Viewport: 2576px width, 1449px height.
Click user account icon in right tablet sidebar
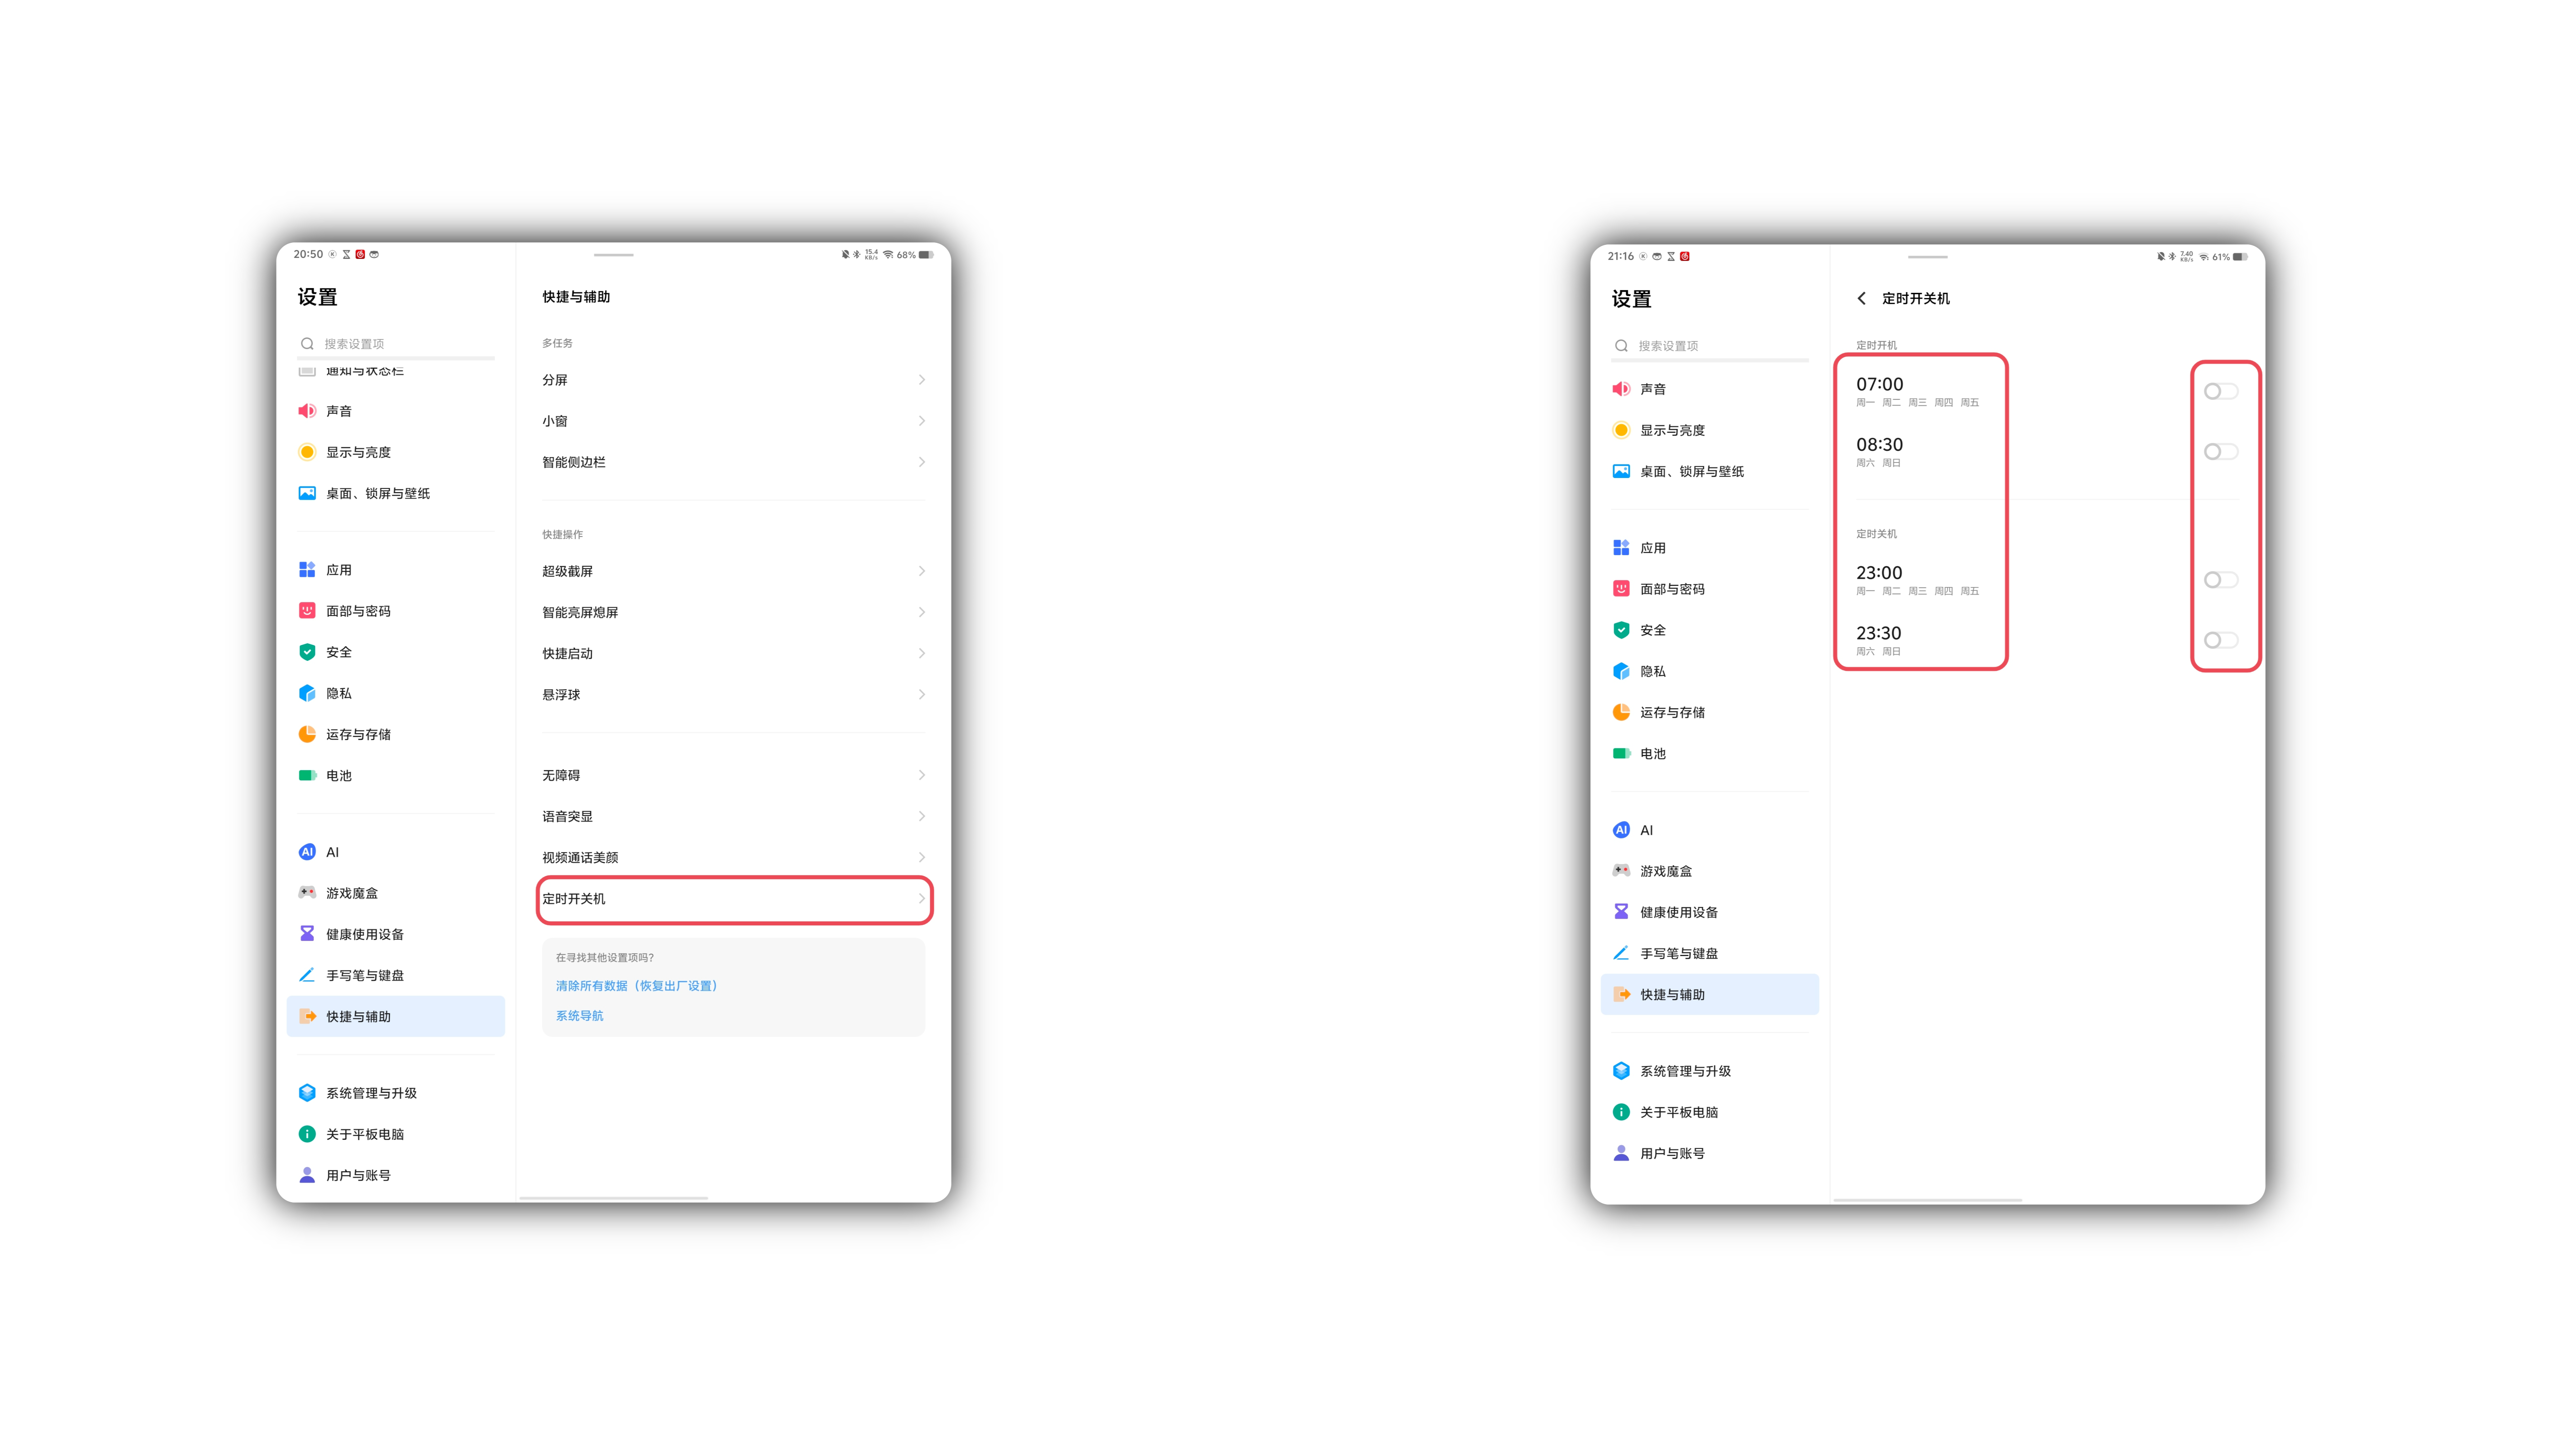(1621, 1153)
